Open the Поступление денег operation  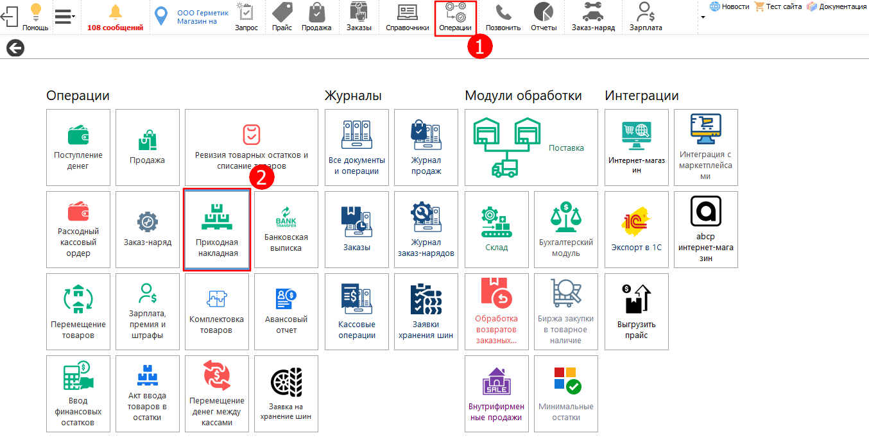tap(78, 147)
